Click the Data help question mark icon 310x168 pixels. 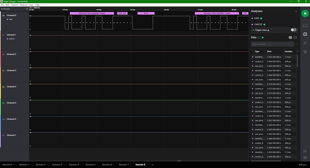tap(259, 37)
